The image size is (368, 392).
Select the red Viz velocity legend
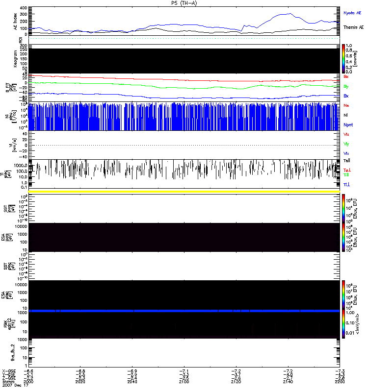click(x=346, y=134)
